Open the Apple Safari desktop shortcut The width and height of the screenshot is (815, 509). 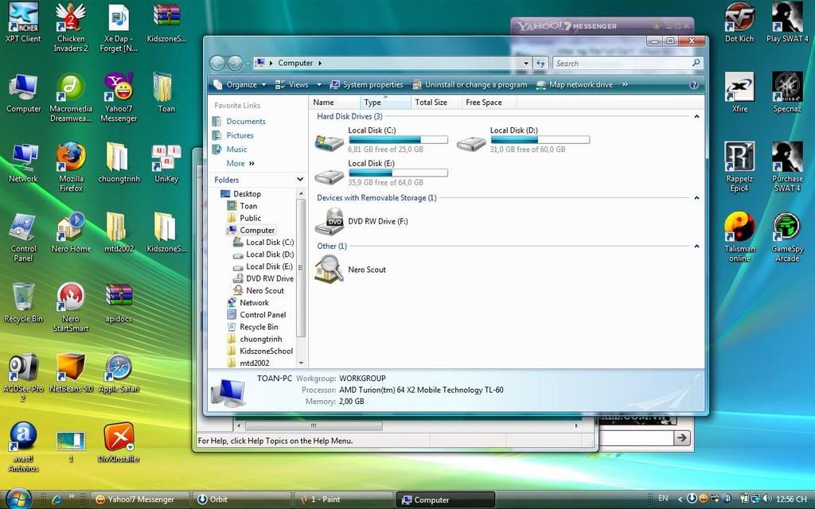[119, 373]
